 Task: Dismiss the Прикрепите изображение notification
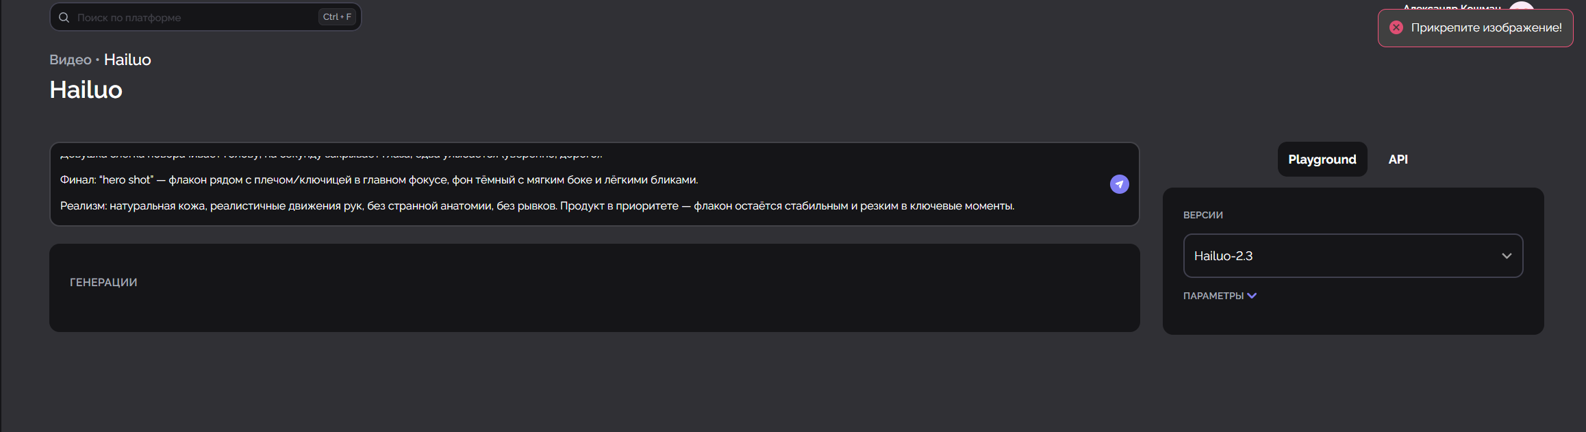[1475, 28]
